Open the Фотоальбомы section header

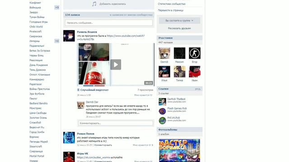pyautogui.click(x=180, y=130)
